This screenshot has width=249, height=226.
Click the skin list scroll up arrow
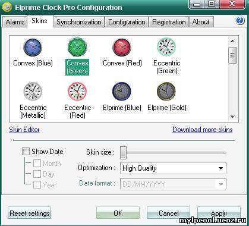pyautogui.click(x=233, y=41)
